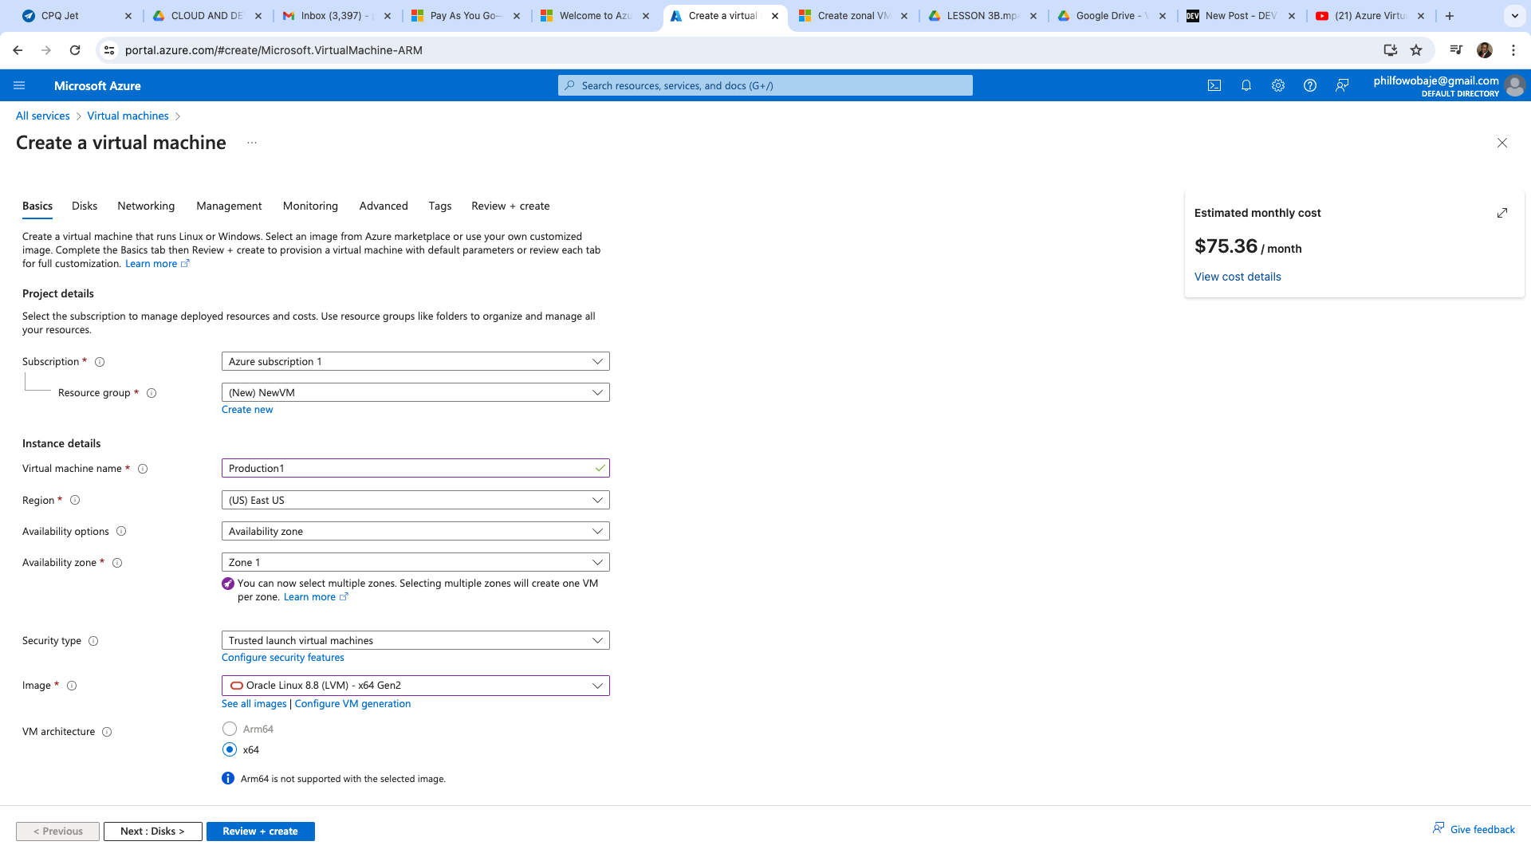Click the Review + create button
1531x861 pixels.
coord(260,831)
